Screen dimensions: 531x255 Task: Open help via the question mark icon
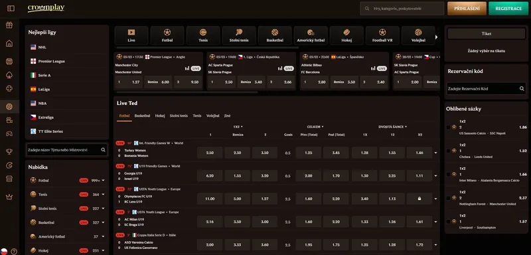[14, 251]
